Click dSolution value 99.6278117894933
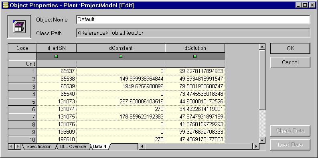Viewport: 318px width, 158px height. (195, 71)
